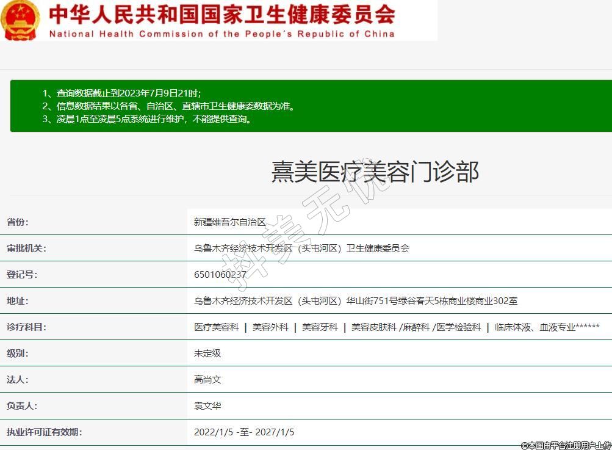The width and height of the screenshot is (612, 450).
Task: Click the 医疗美容科 department entry
Action: (x=217, y=327)
